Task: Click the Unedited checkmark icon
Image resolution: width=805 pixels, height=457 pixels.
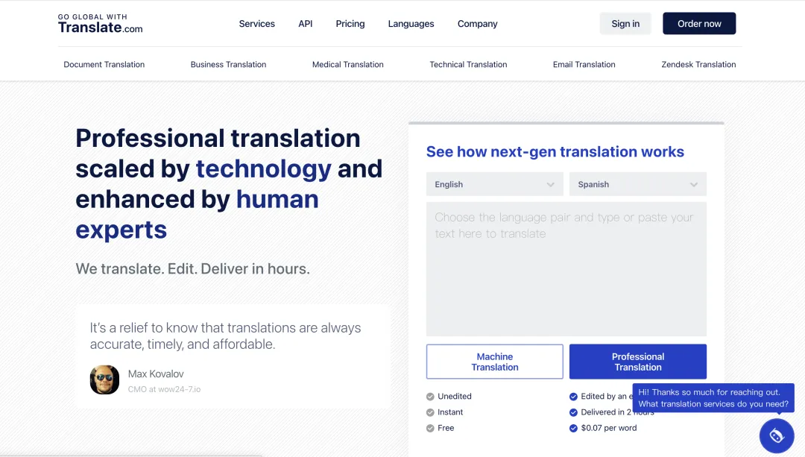Action: click(x=430, y=397)
